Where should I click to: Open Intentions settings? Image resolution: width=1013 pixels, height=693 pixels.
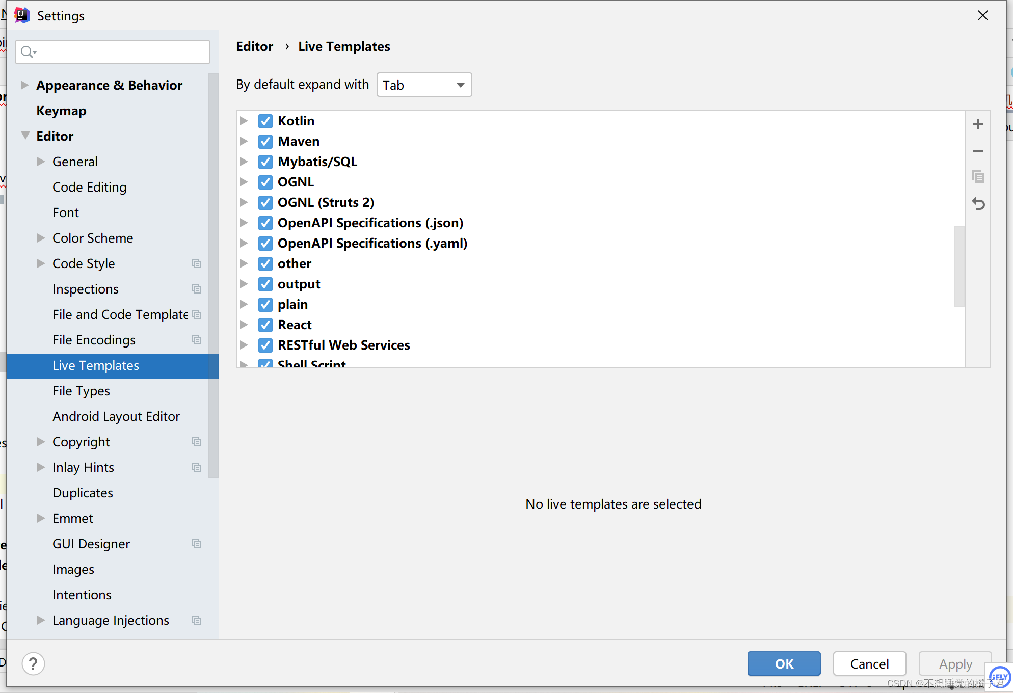82,595
